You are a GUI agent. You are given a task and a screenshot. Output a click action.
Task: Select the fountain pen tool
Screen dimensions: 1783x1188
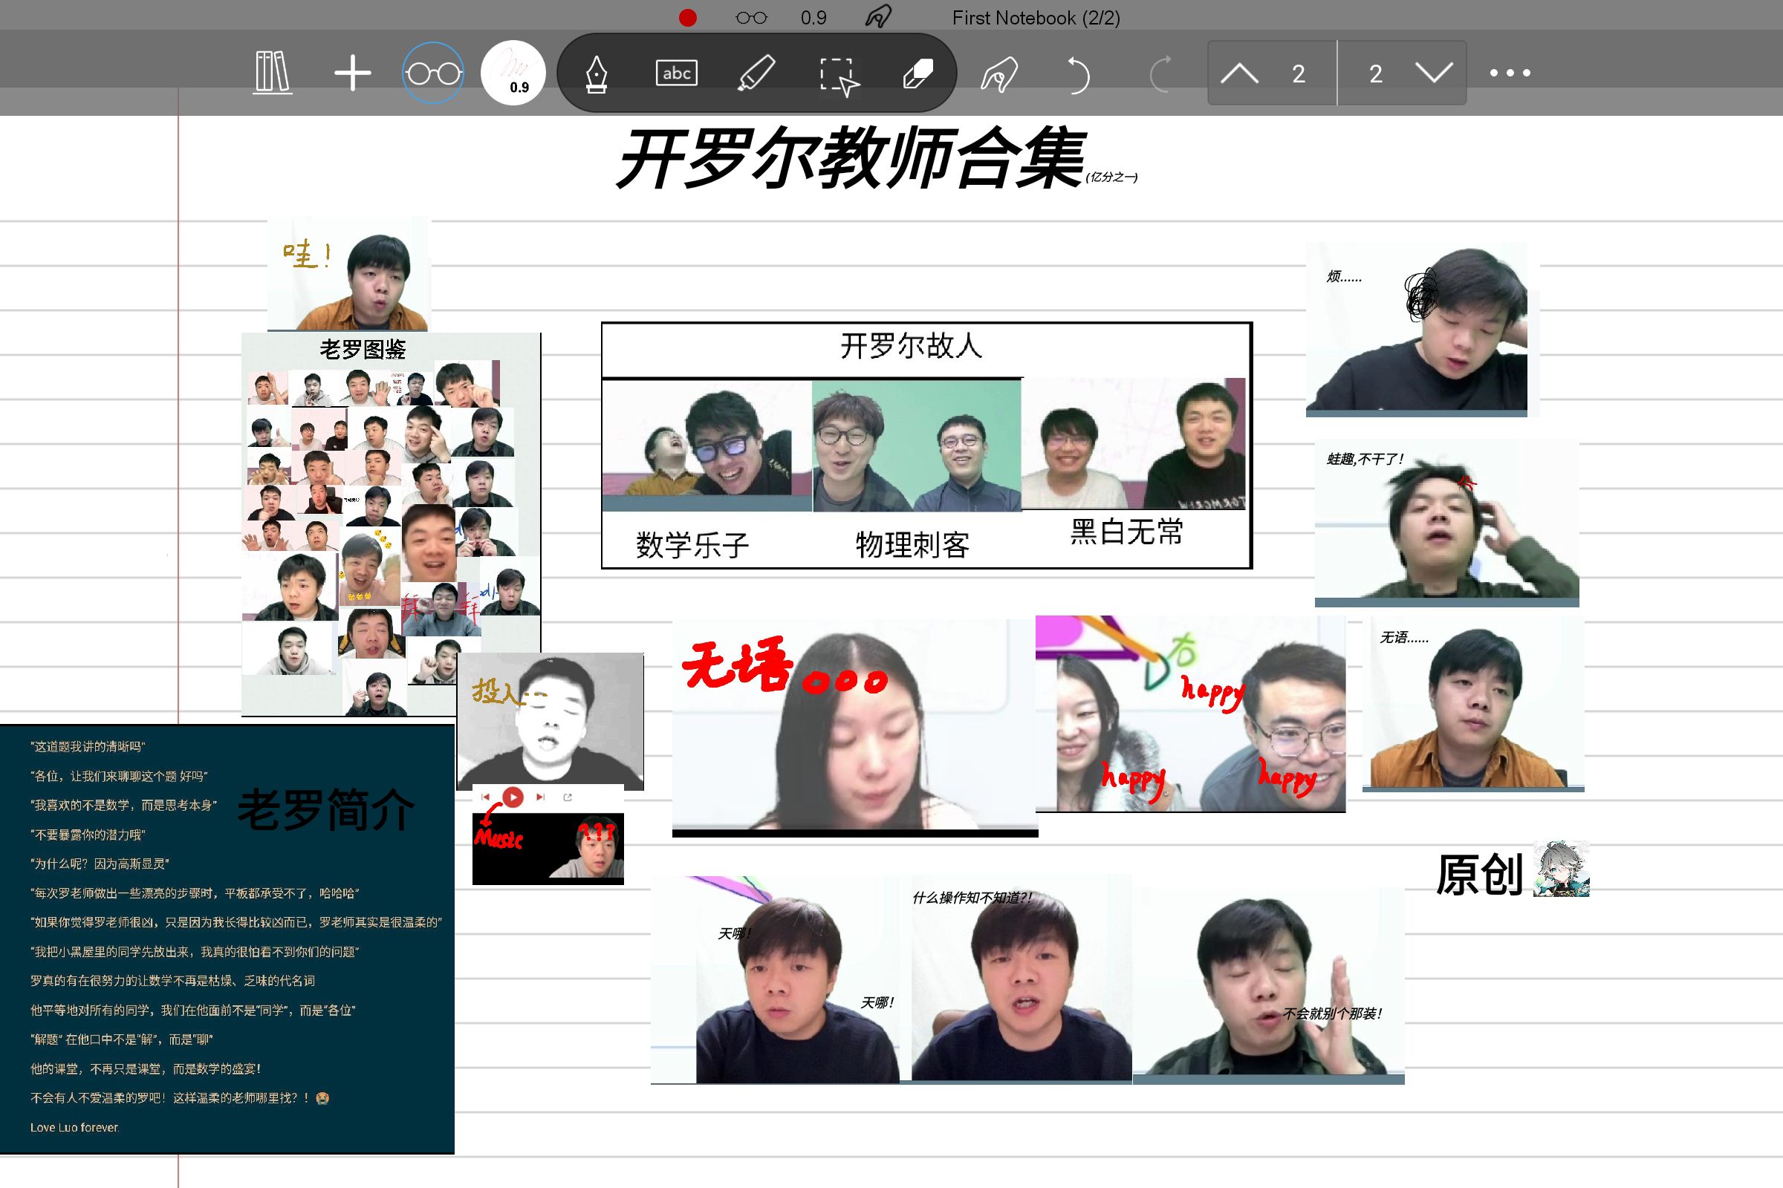(x=597, y=74)
